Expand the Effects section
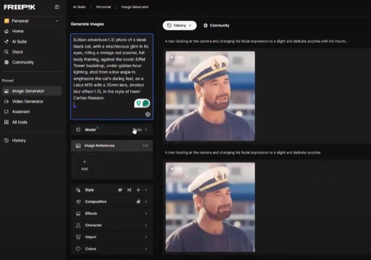 pyautogui.click(x=111, y=213)
